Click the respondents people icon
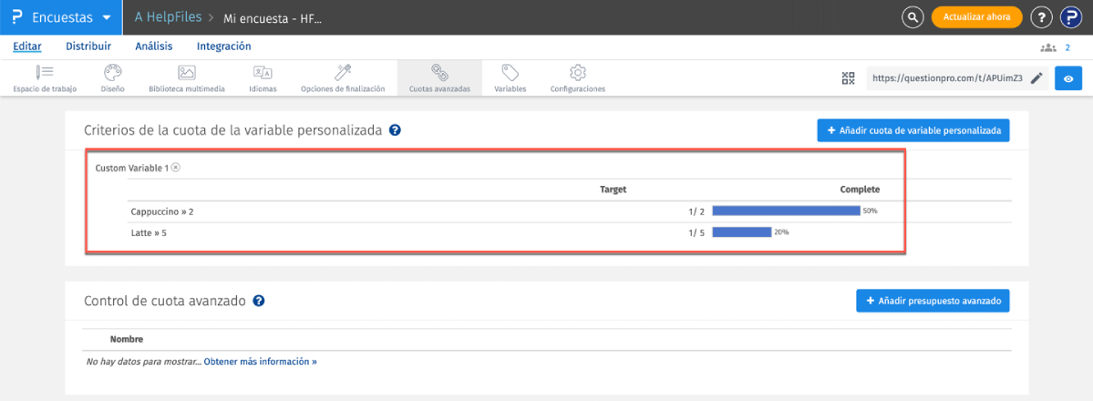The height and width of the screenshot is (401, 1093). pos(1047,48)
